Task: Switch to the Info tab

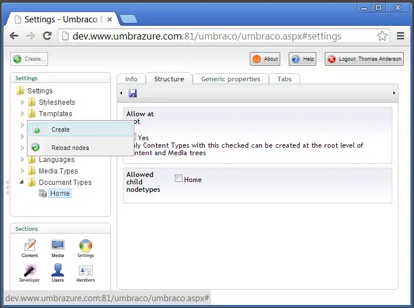Action: (131, 79)
